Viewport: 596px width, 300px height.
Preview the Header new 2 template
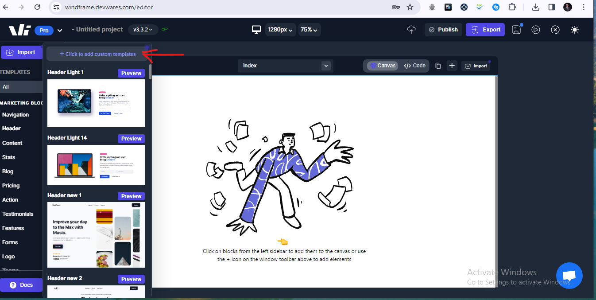click(x=131, y=279)
